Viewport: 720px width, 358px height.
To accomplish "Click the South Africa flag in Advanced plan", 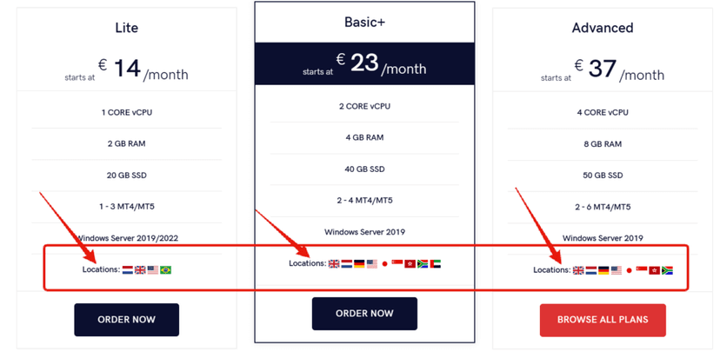I will click(x=668, y=270).
